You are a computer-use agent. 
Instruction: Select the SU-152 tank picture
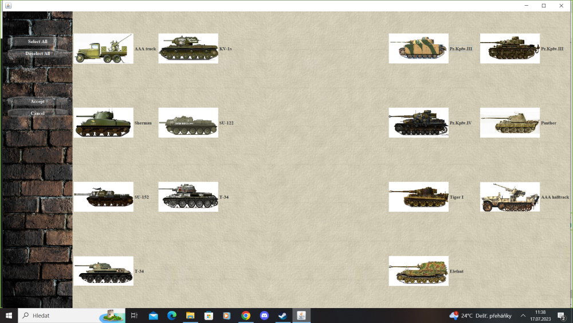[x=103, y=197]
